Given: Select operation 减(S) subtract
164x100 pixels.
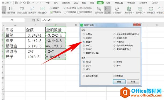Looking at the screenshot, I should coord(84,70).
